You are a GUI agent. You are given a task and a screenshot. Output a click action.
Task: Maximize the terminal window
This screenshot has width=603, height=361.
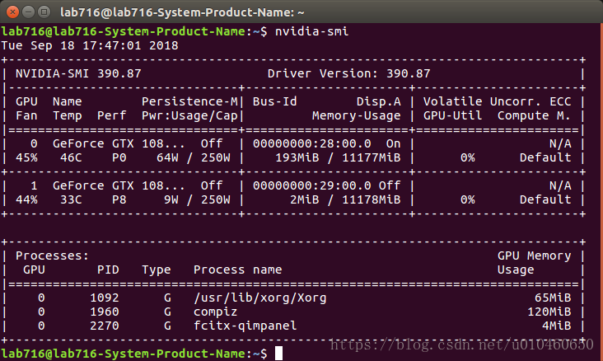(44, 12)
